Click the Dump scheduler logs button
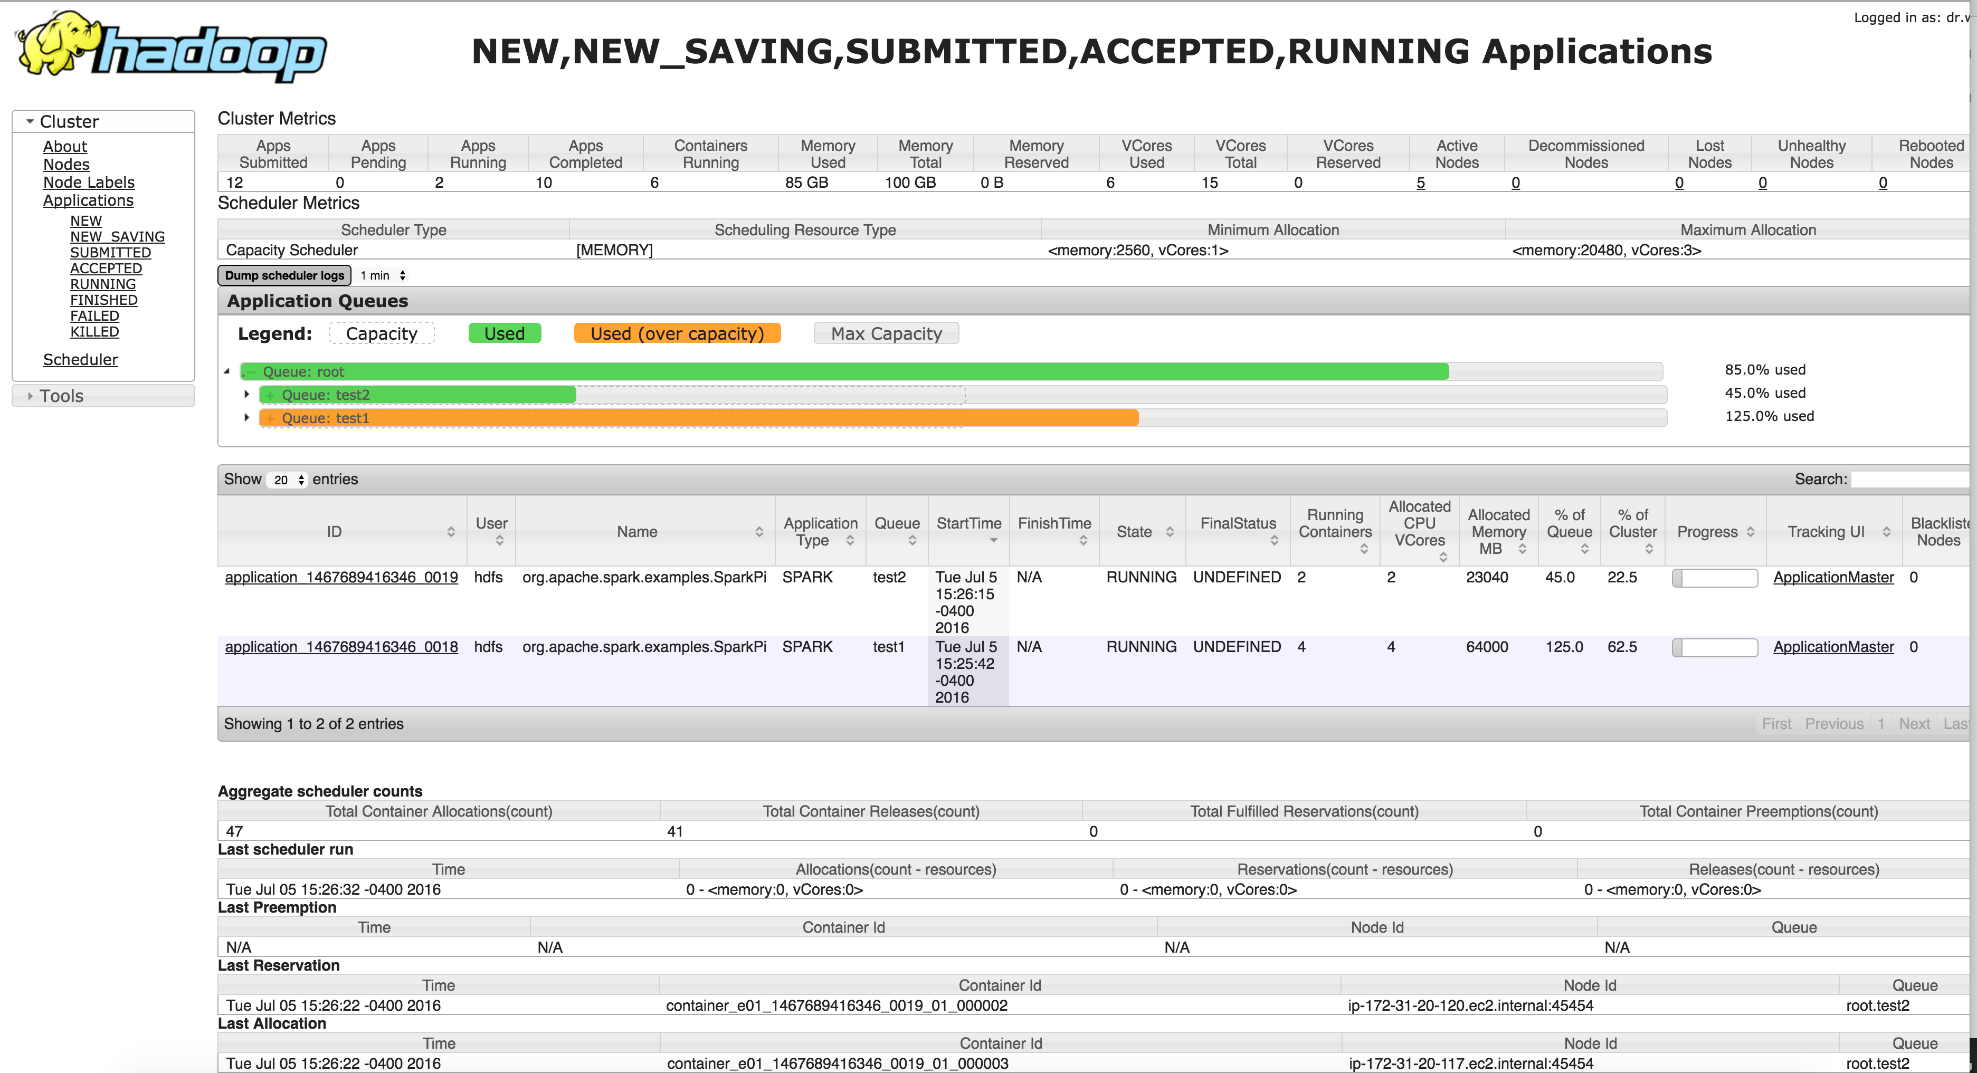 tap(284, 274)
